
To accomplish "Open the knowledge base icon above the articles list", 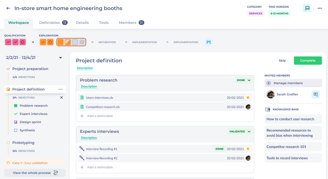I will click(x=268, y=109).
